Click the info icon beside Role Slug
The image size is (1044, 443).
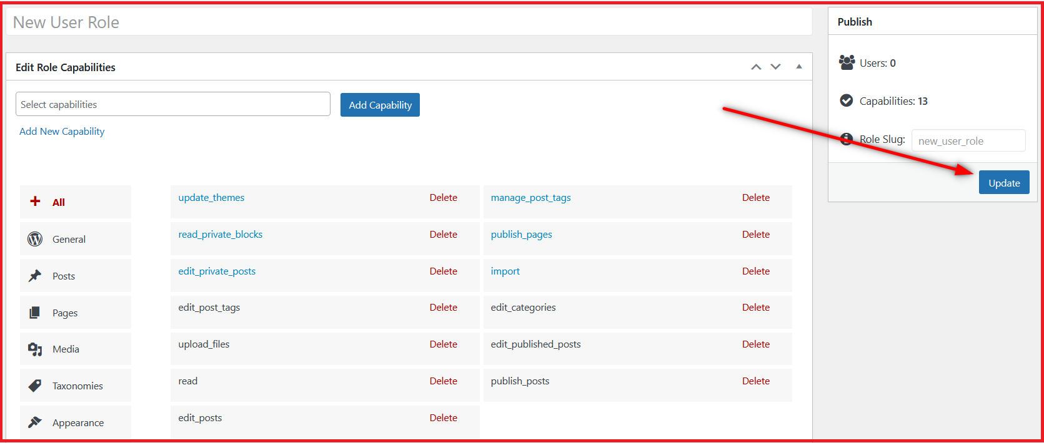(846, 139)
